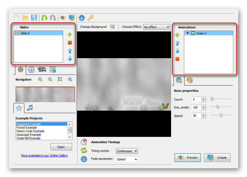The width and height of the screenshot is (247, 177).
Task: Select Grass 2 in Animations list
Action: click(209, 33)
